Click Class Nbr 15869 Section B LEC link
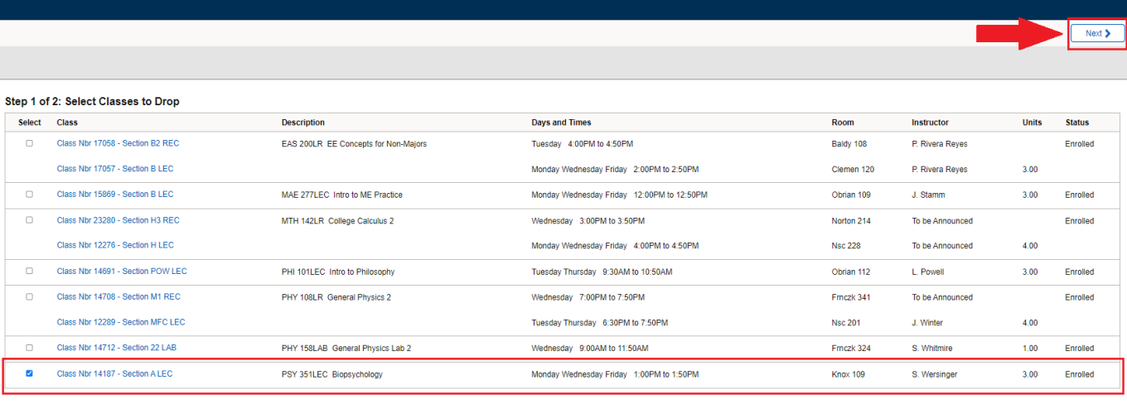This screenshot has width=1127, height=404. click(114, 195)
